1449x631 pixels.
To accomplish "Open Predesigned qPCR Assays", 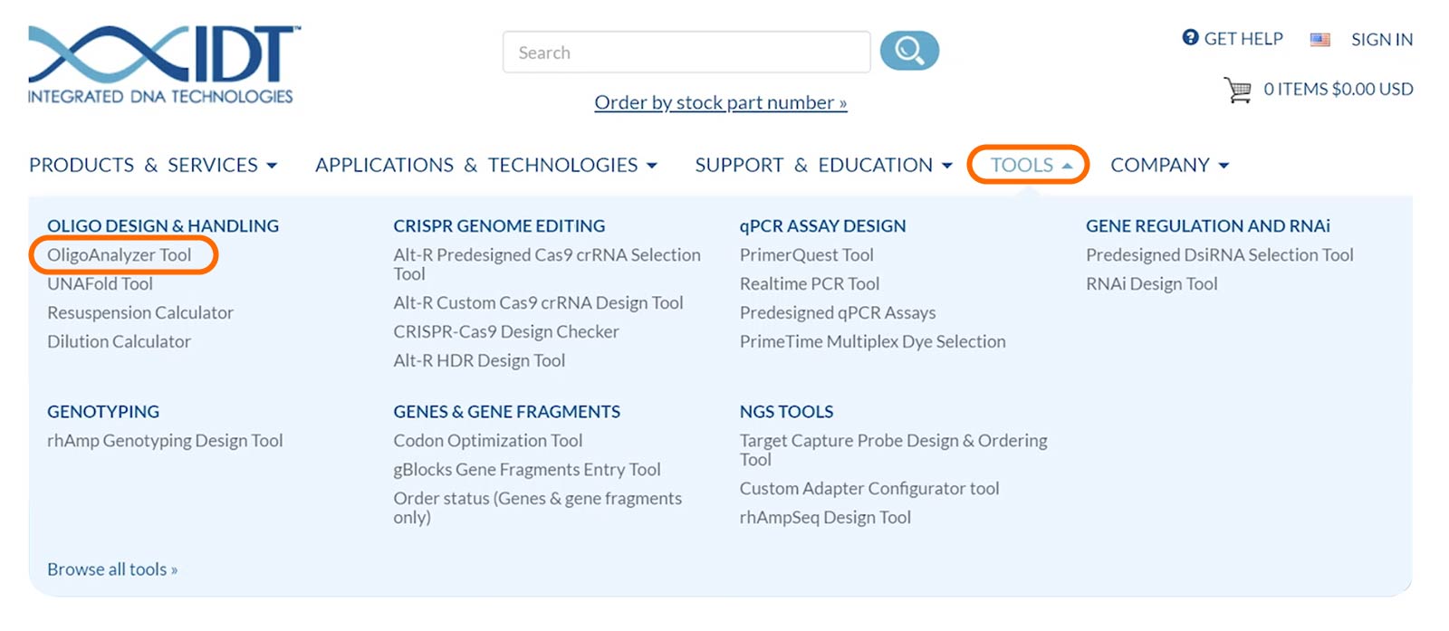I will [838, 312].
